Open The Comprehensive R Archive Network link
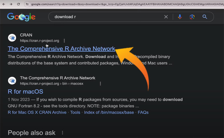 click(x=61, y=49)
